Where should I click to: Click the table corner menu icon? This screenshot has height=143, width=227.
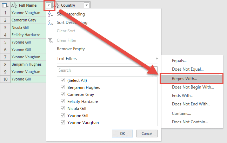click(x=5, y=6)
